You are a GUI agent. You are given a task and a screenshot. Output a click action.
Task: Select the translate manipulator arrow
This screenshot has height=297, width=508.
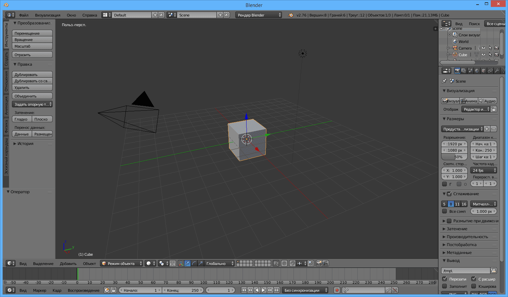coord(187,263)
